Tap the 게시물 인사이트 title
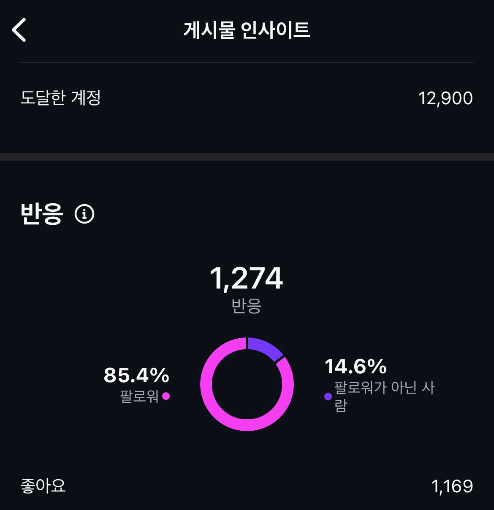The width and height of the screenshot is (494, 510). point(247,30)
